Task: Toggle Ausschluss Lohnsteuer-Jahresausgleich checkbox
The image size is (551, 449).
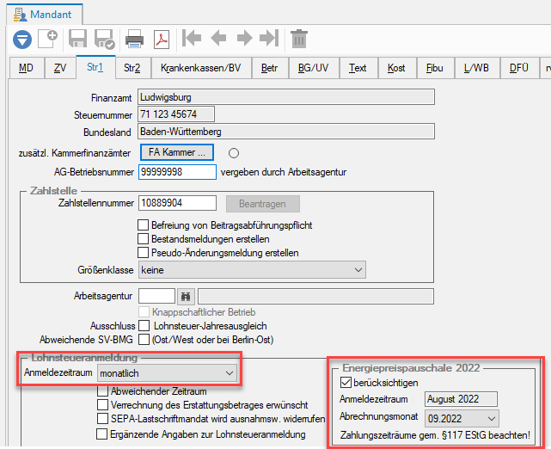Action: [144, 326]
